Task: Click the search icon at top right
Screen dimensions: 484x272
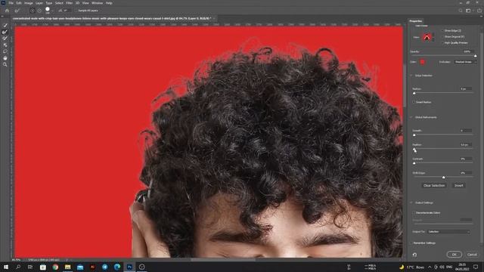Action: (461, 11)
